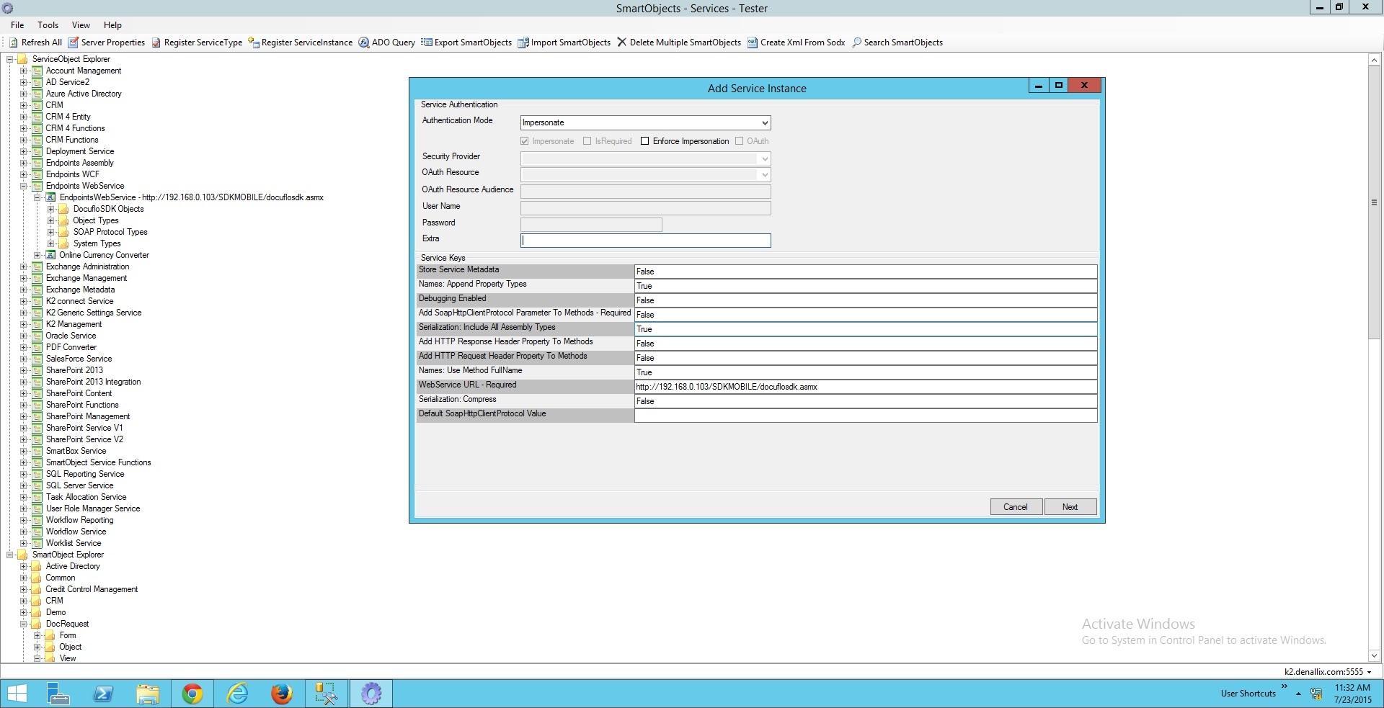The width and height of the screenshot is (1384, 708).
Task: Click the User Name field
Action: pyautogui.click(x=646, y=208)
